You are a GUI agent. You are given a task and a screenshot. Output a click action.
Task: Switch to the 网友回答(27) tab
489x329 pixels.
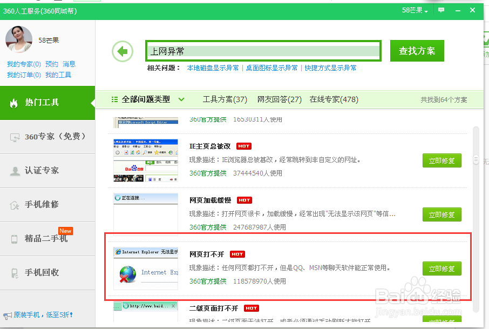point(280,99)
